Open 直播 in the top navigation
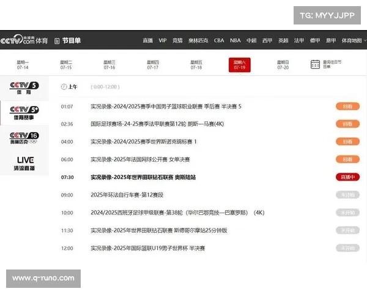This screenshot has width=367, height=294. [147, 41]
